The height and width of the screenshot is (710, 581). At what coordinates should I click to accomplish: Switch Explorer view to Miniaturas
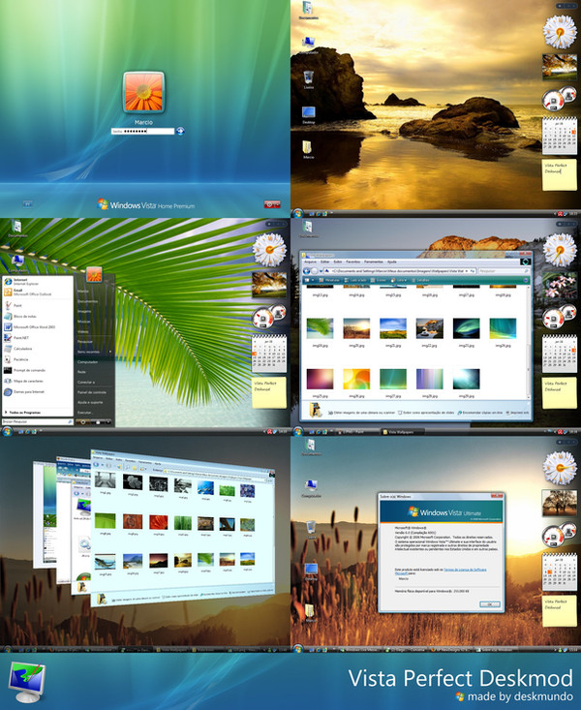click(329, 280)
